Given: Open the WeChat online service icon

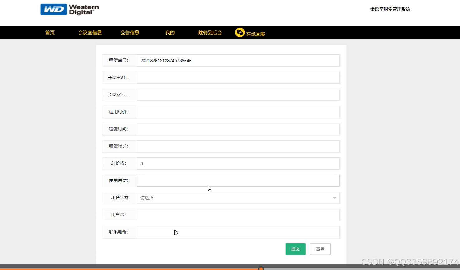Looking at the screenshot, I should coord(240,32).
